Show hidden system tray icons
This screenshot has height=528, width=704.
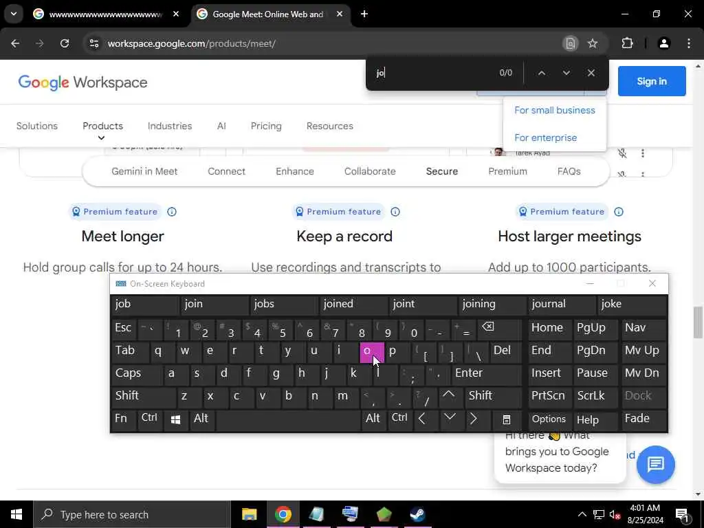[x=582, y=514]
